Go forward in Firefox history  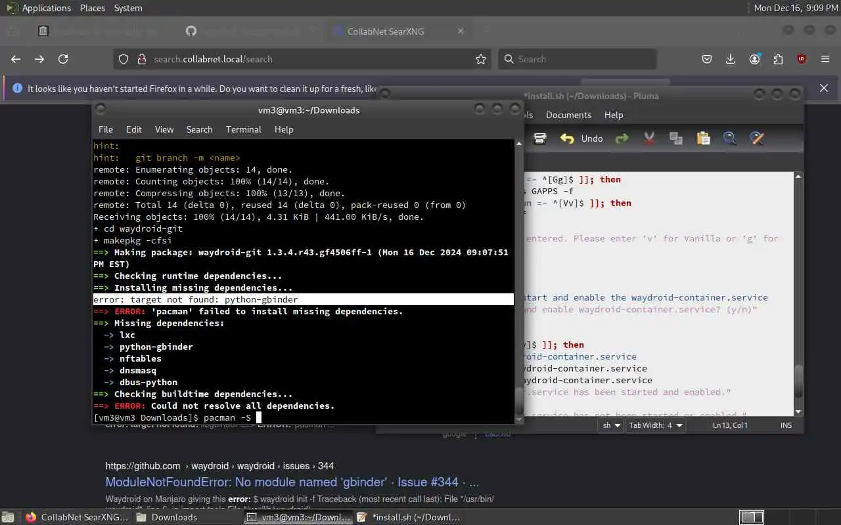[39, 59]
